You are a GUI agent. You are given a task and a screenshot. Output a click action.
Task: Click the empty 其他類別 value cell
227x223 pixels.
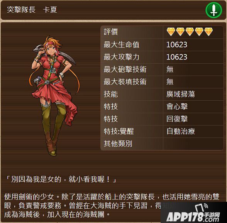pos(193,144)
